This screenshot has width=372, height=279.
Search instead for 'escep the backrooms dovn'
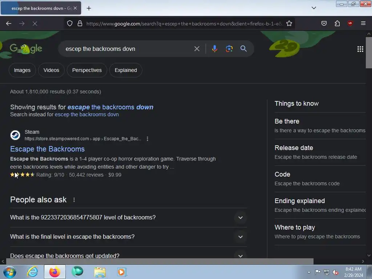[x=86, y=114]
